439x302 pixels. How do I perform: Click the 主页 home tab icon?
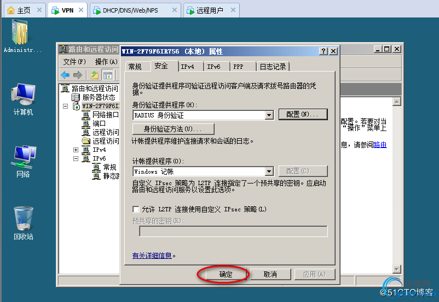pos(11,10)
